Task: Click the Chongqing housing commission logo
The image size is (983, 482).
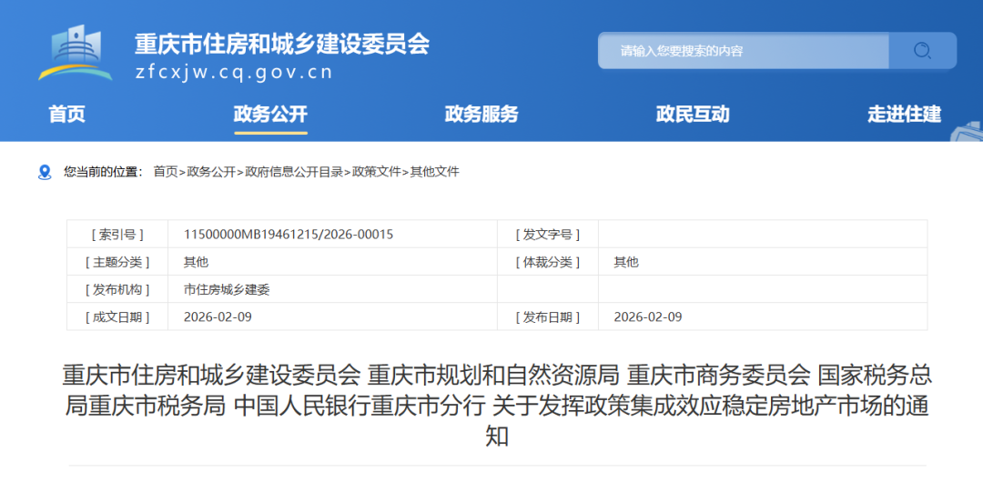Action: coord(76,53)
